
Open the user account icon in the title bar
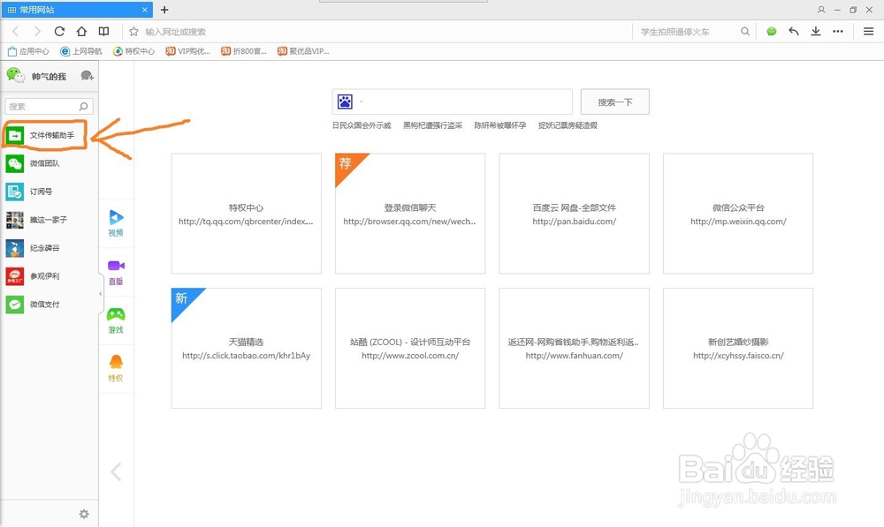tap(821, 10)
